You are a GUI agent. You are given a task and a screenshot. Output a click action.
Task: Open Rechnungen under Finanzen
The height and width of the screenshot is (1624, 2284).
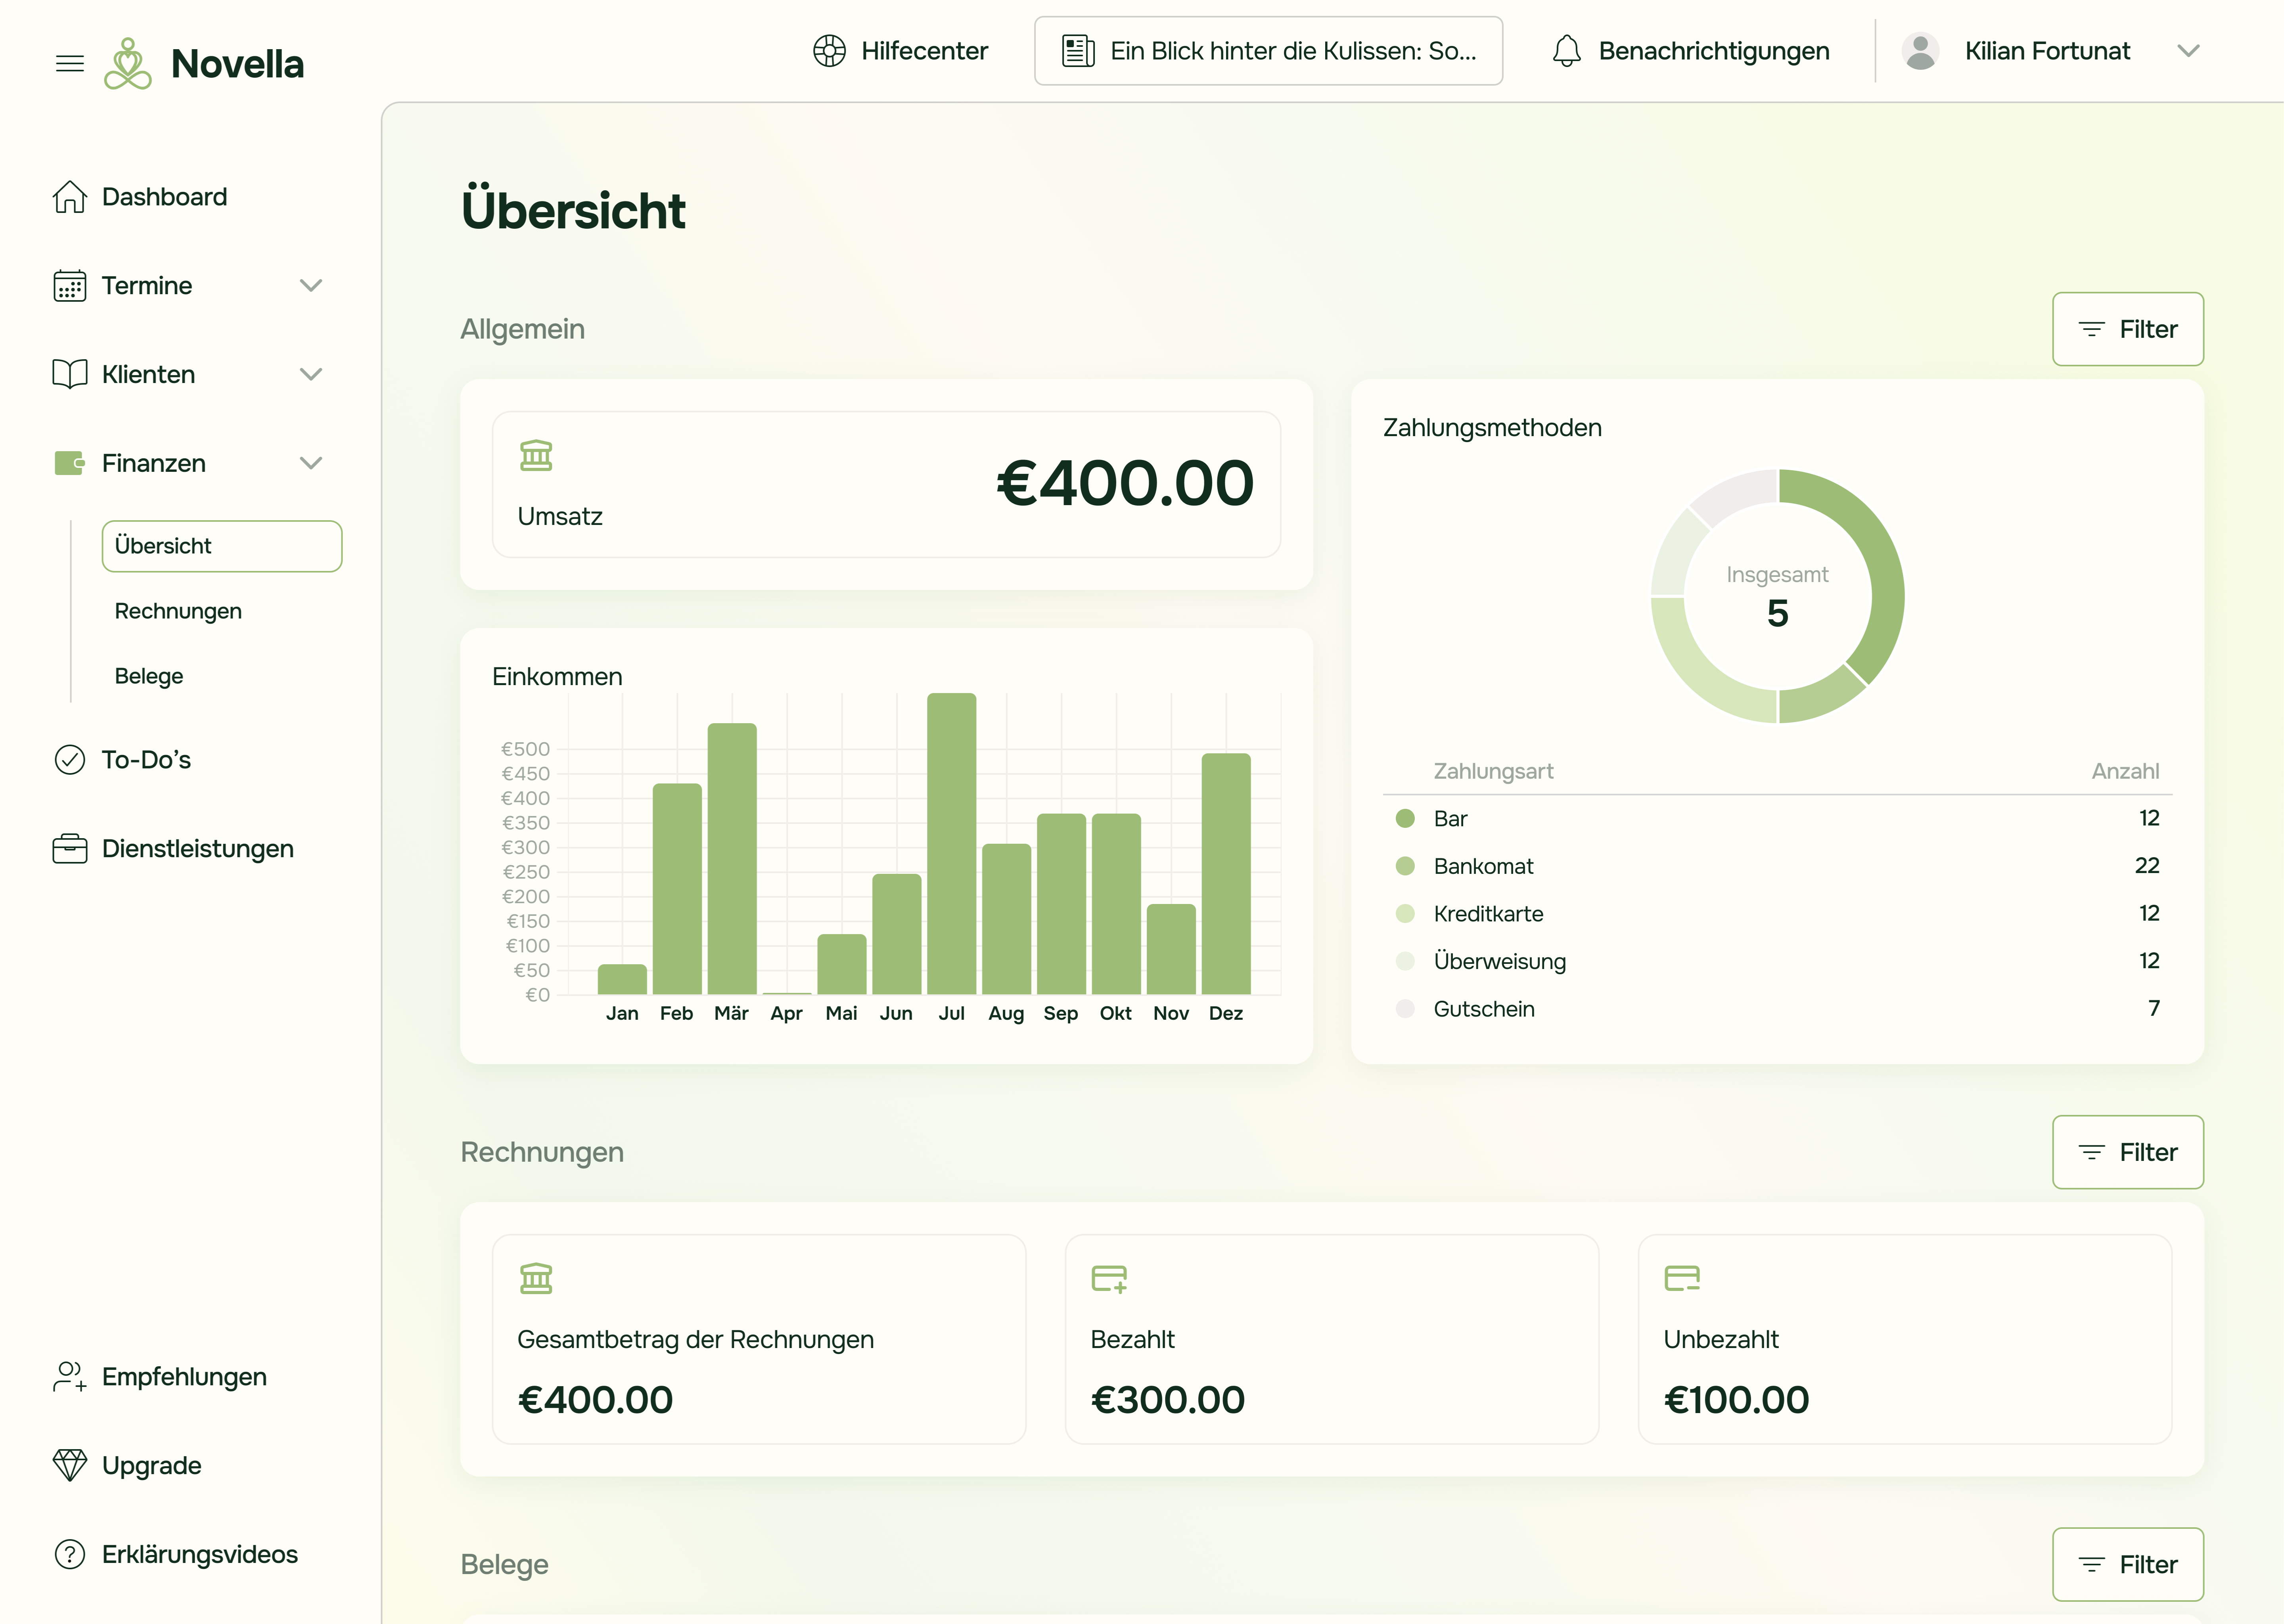[x=178, y=611]
